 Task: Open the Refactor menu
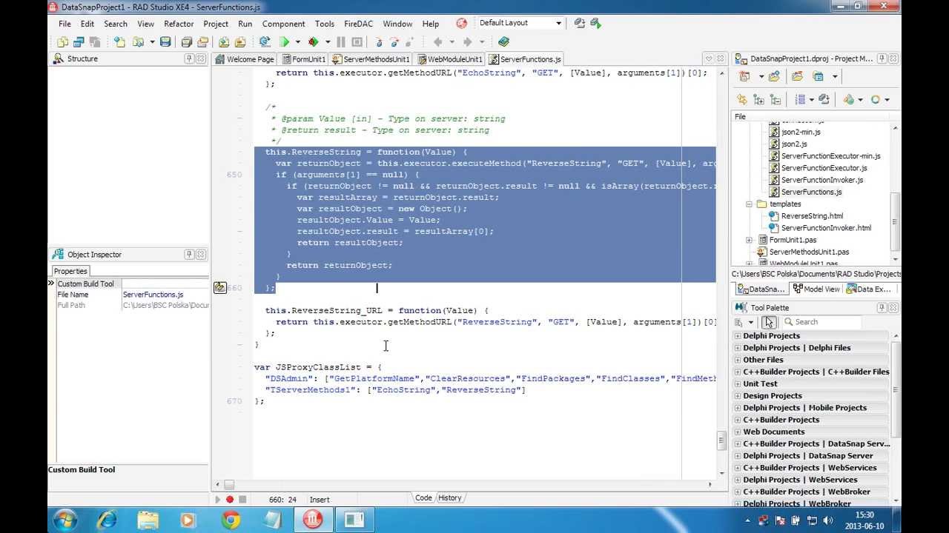(x=179, y=24)
